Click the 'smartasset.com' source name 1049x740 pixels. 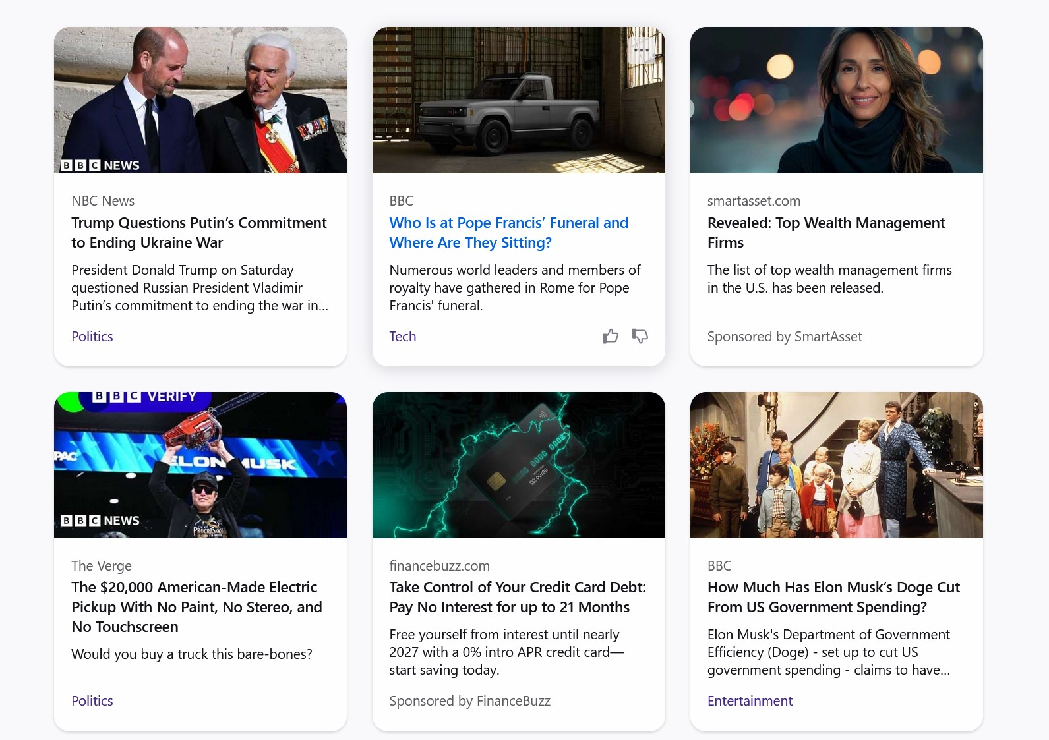[754, 201]
